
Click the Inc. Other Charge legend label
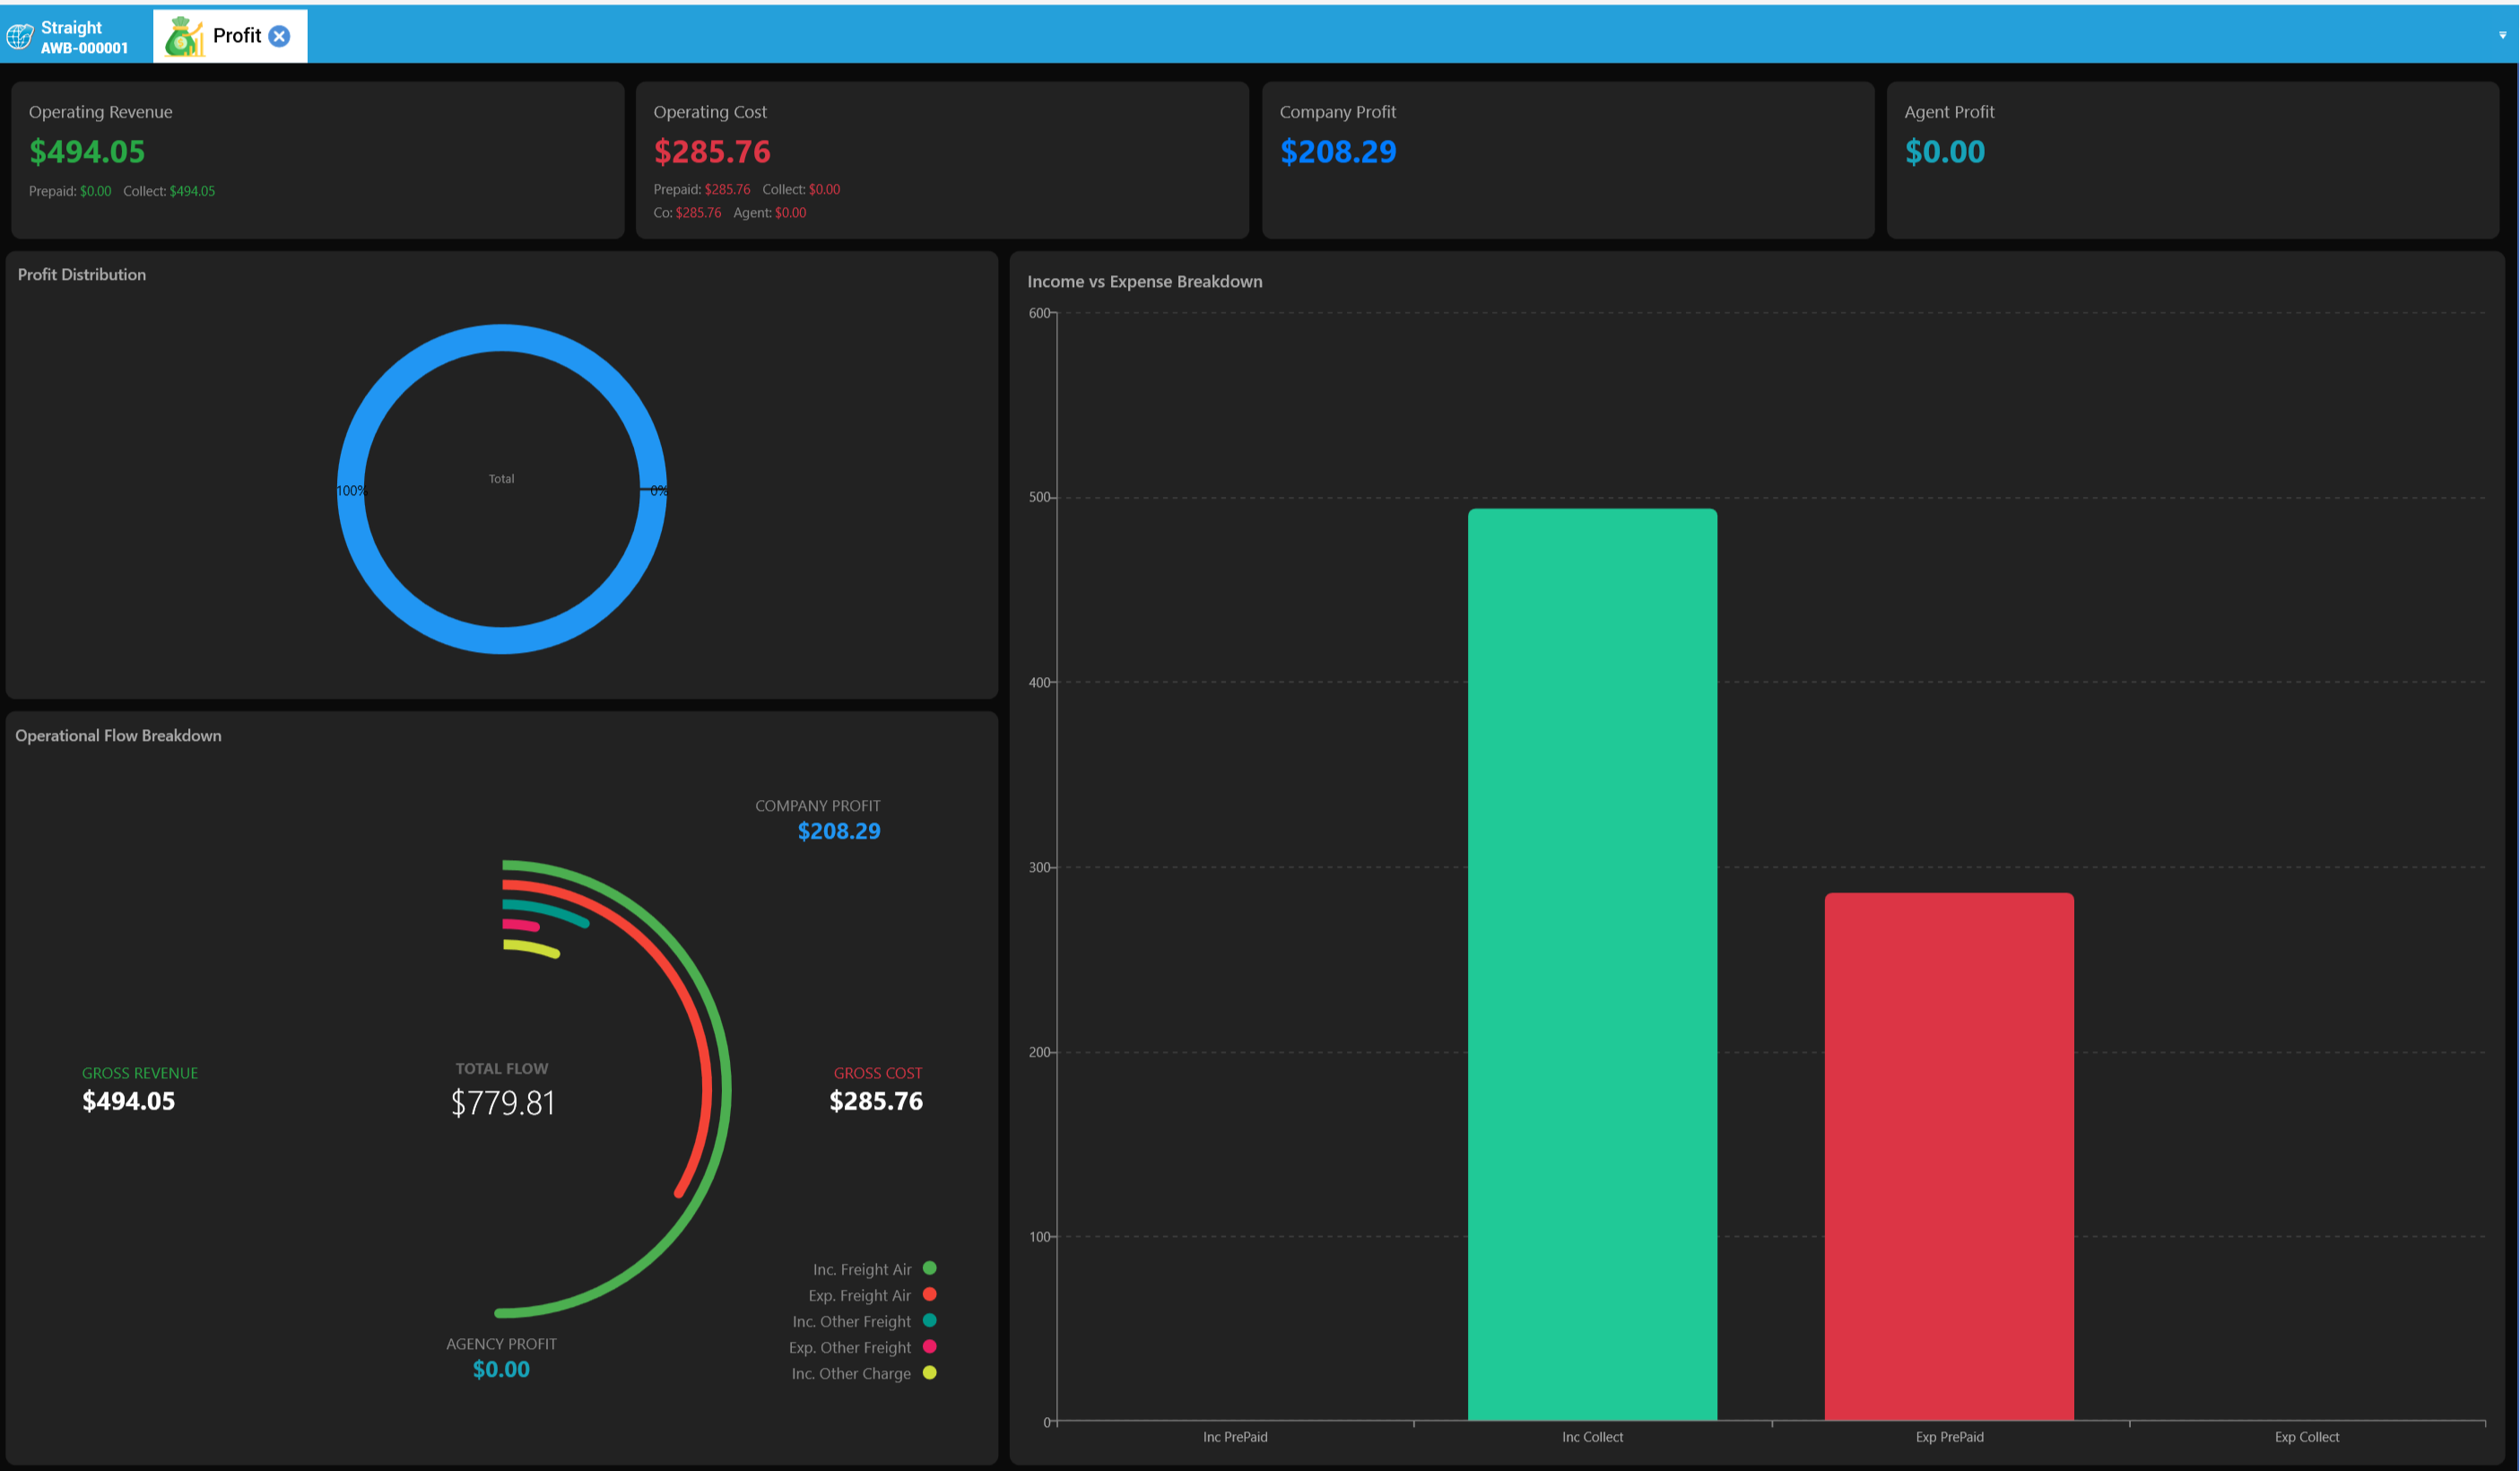pyautogui.click(x=851, y=1373)
